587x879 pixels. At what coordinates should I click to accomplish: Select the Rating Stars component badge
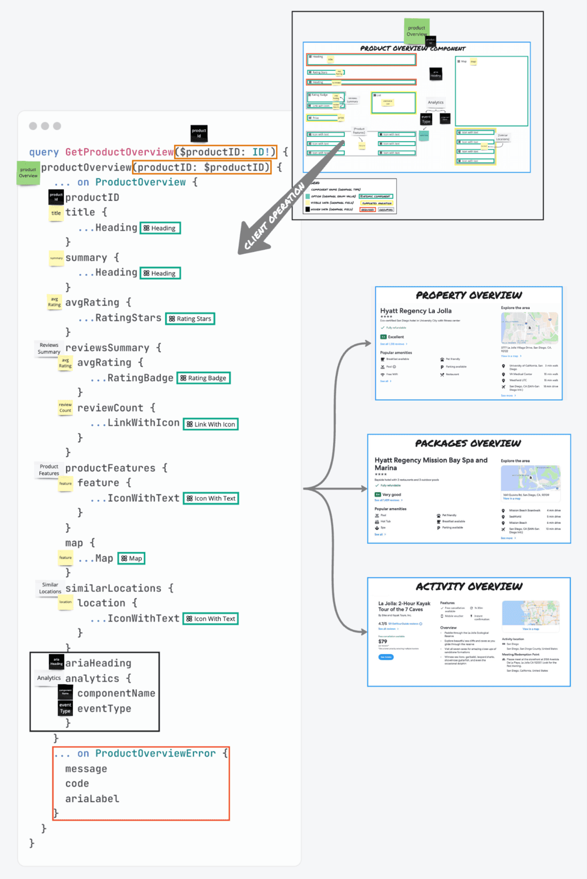[x=190, y=319]
